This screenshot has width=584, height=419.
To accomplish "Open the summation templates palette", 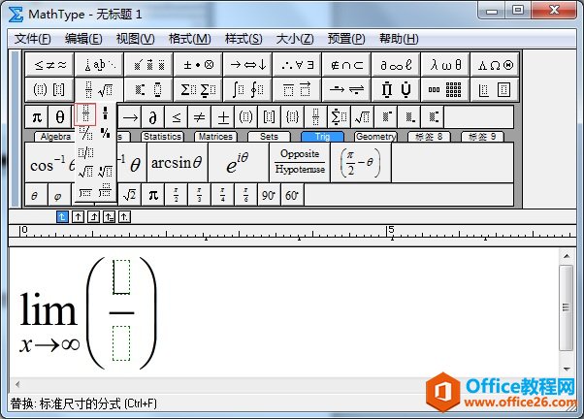I will tap(198, 89).
